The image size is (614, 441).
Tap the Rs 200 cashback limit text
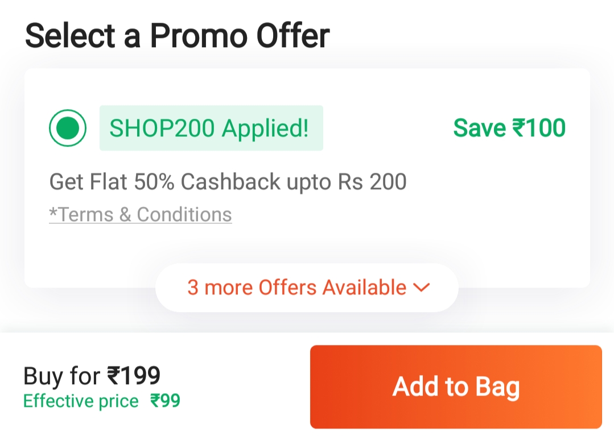372,182
